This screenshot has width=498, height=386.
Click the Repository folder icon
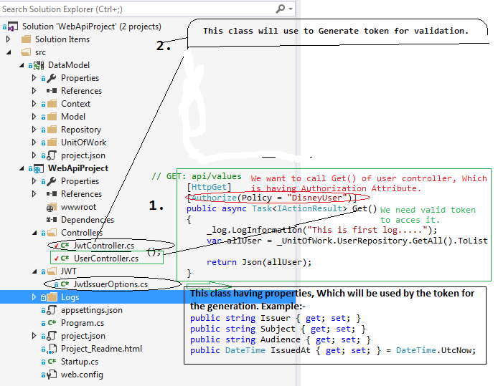[52, 130]
